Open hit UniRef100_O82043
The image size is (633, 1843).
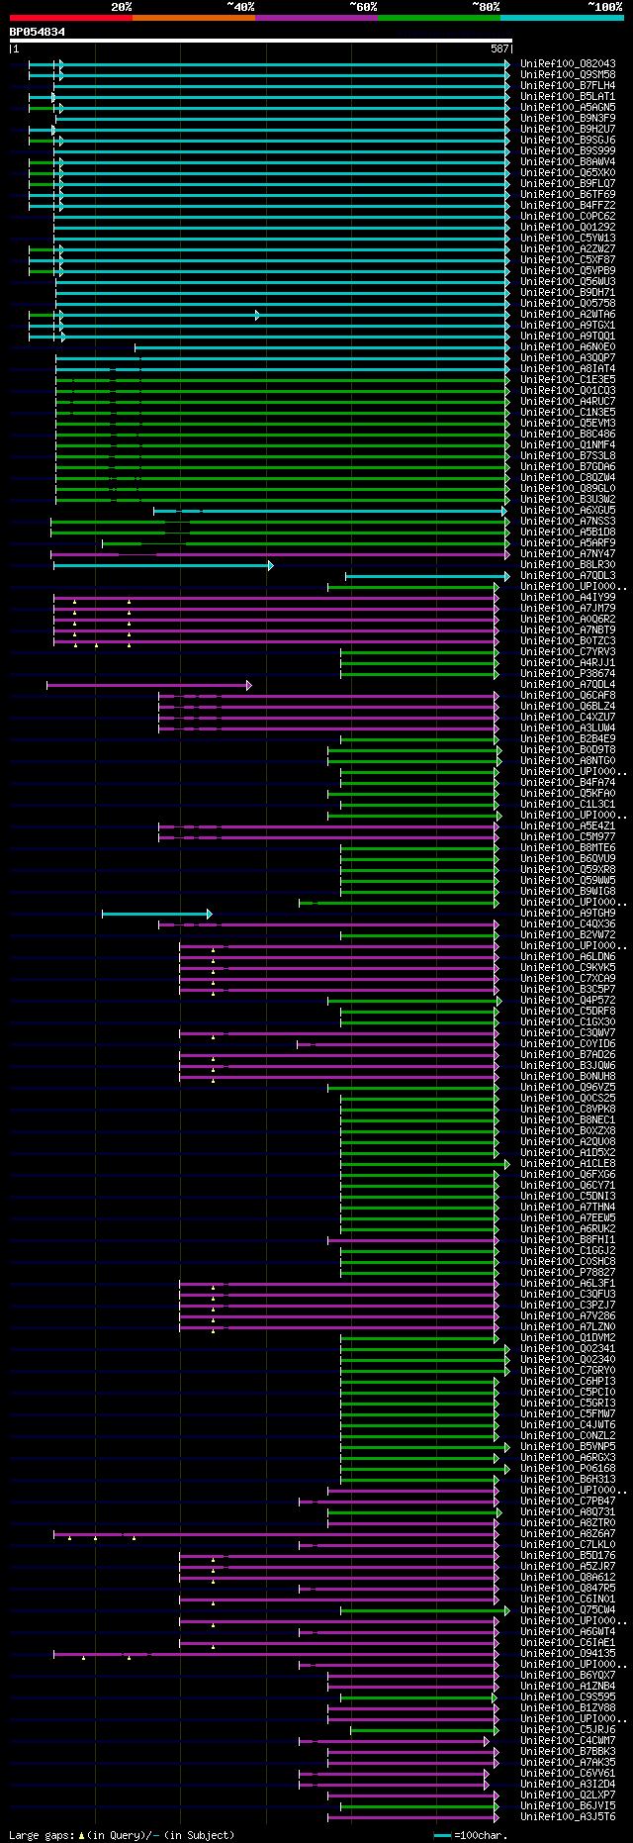[568, 63]
